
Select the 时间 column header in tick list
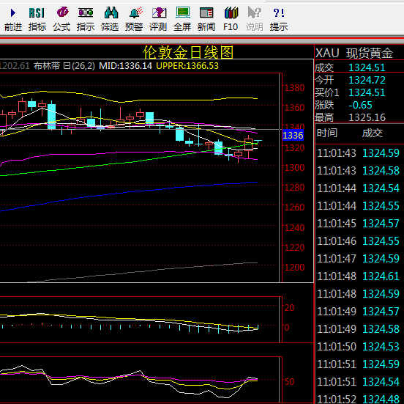tap(327, 133)
